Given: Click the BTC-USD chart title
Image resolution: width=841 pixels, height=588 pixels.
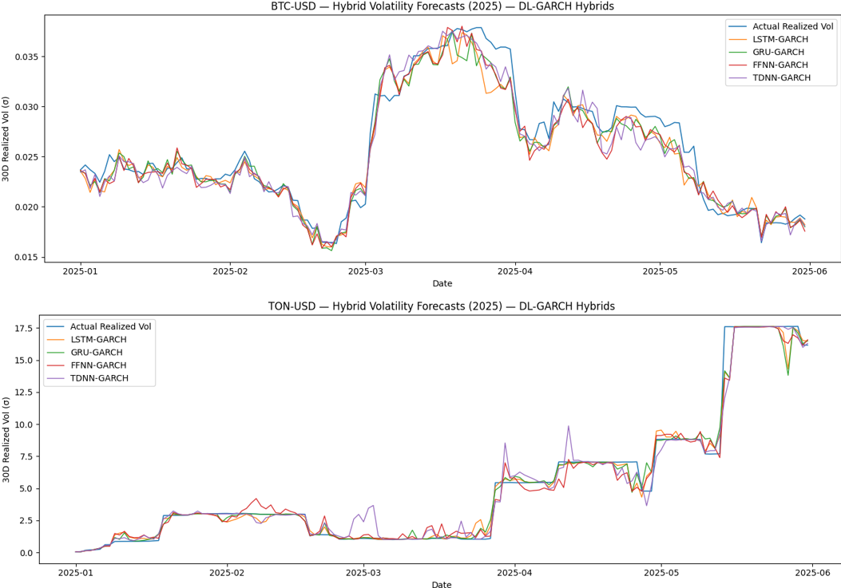Looking at the screenshot, I should tap(442, 7).
